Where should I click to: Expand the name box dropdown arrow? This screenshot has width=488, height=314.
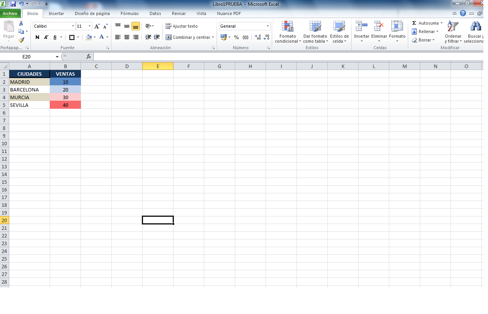click(57, 56)
